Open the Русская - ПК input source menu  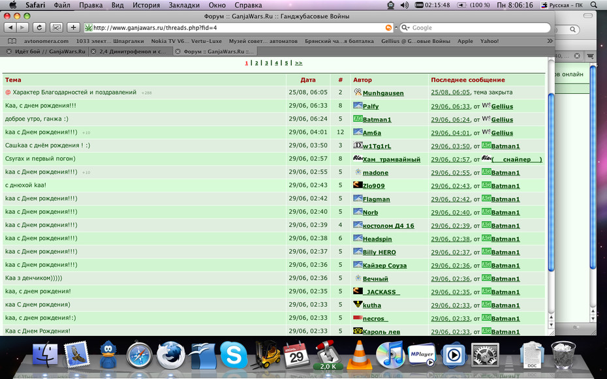point(562,5)
